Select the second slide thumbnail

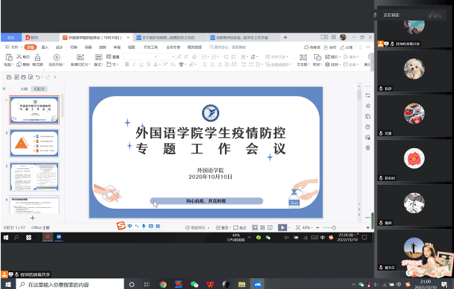pyautogui.click(x=35, y=143)
